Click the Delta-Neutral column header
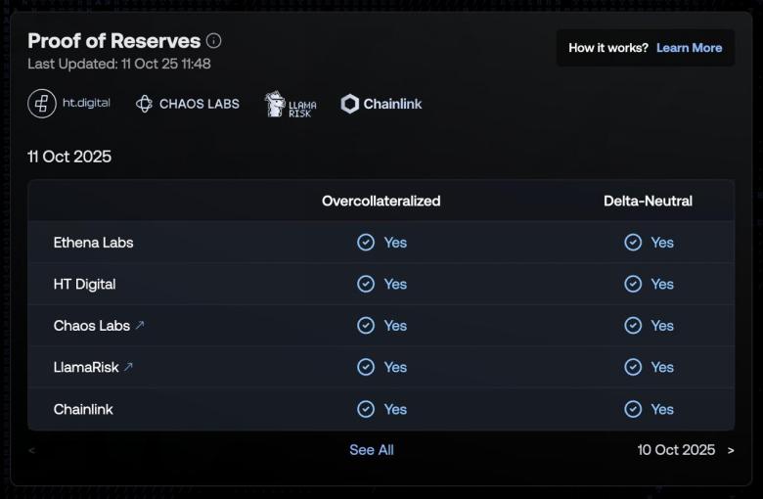The height and width of the screenshot is (499, 763). point(648,201)
